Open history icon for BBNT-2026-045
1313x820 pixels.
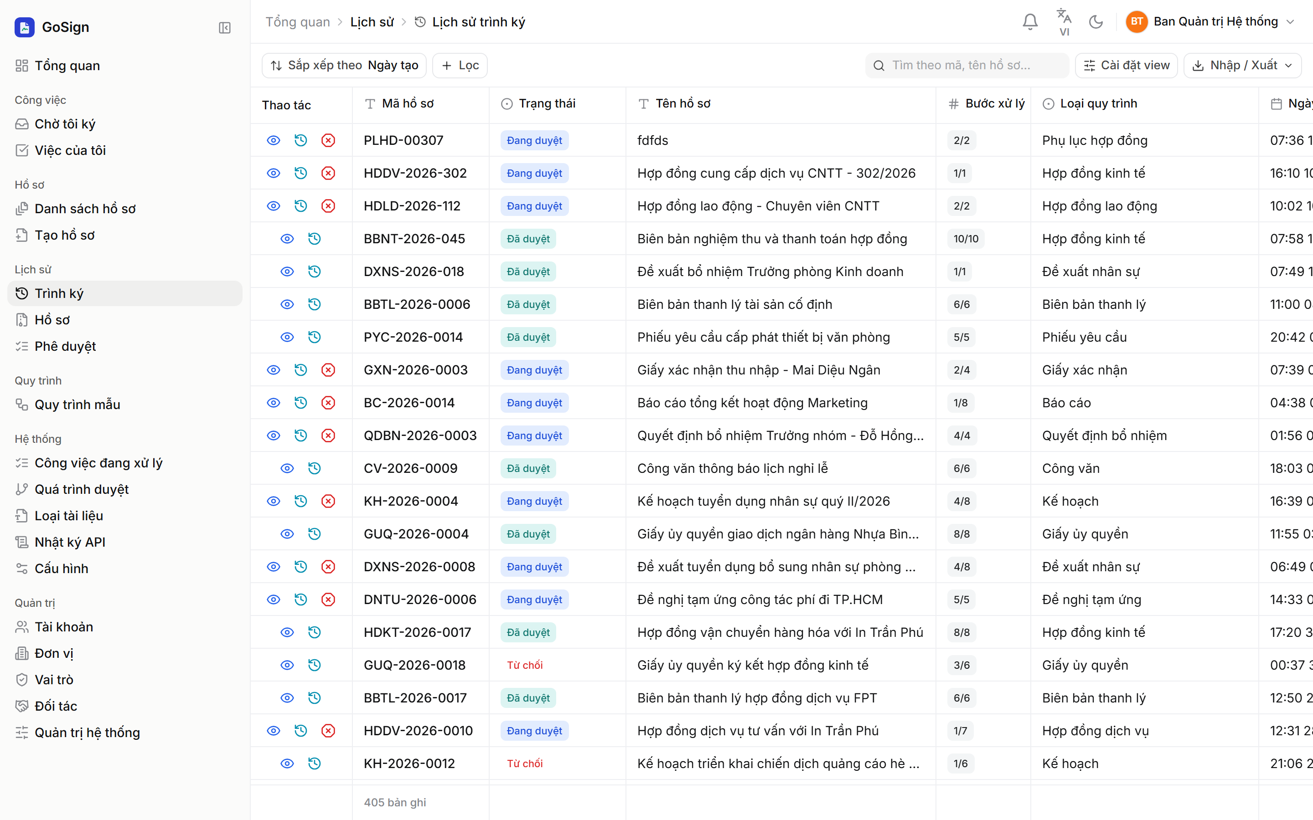point(314,239)
